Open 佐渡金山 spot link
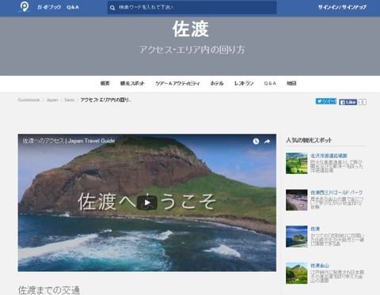The image size is (380, 295). point(320,266)
